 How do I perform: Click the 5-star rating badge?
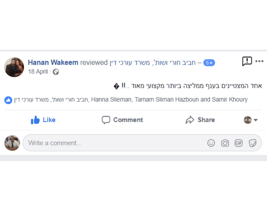coord(209,63)
